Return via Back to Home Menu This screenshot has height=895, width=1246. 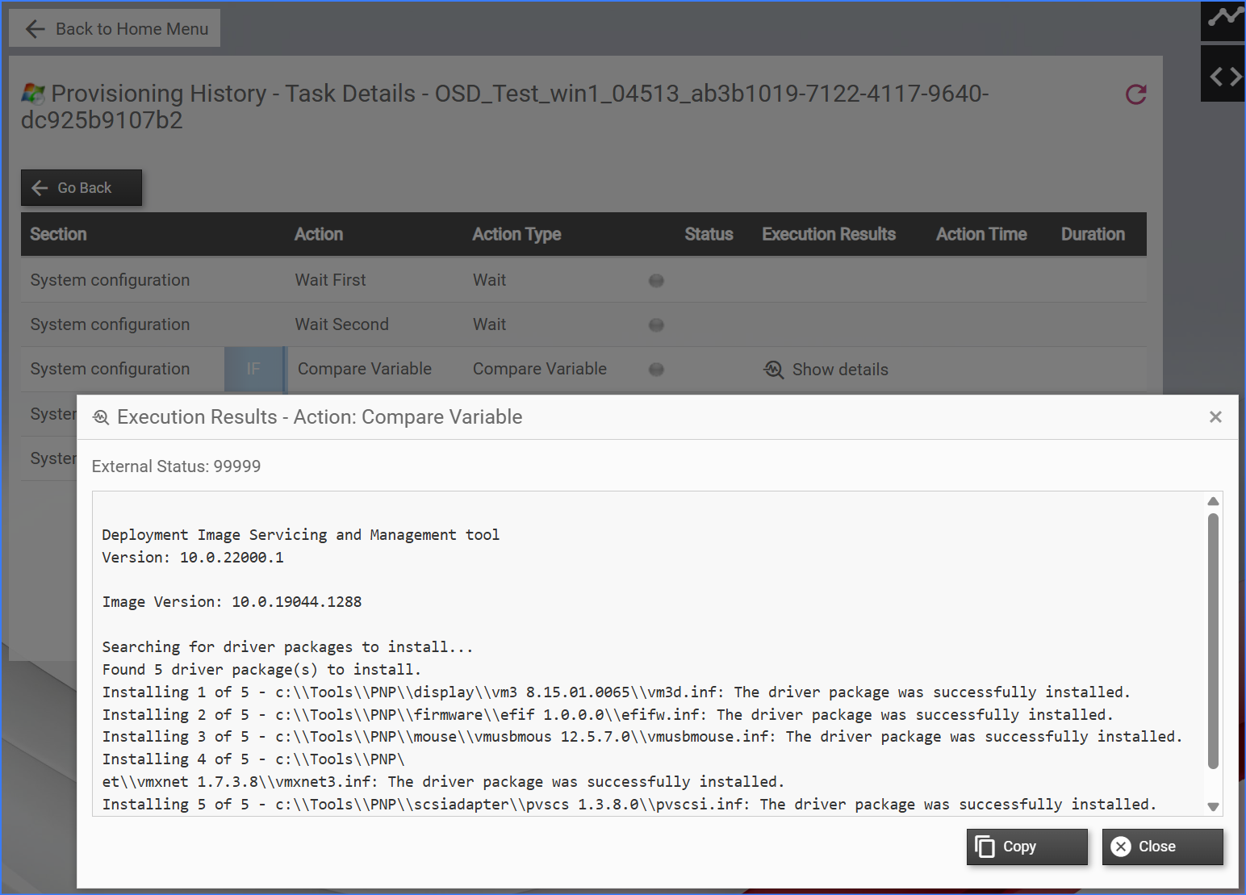pyautogui.click(x=115, y=29)
